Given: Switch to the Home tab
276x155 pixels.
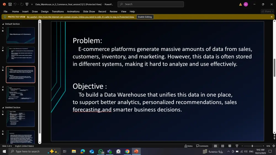Looking at the screenshot, I should [15, 11].
